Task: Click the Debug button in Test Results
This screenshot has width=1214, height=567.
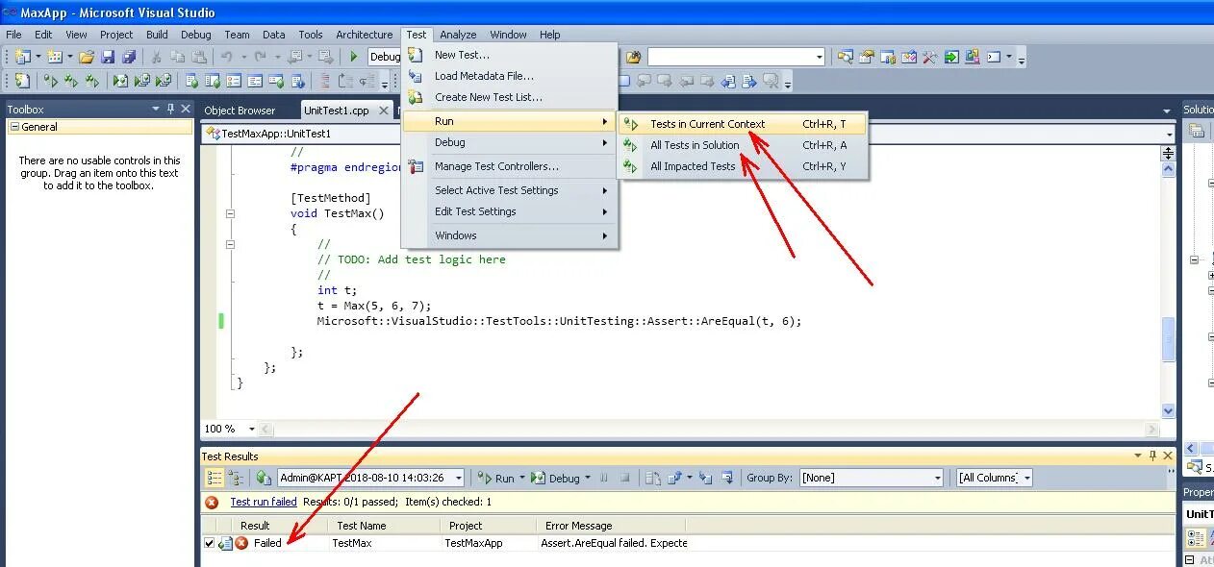Action: [556, 478]
